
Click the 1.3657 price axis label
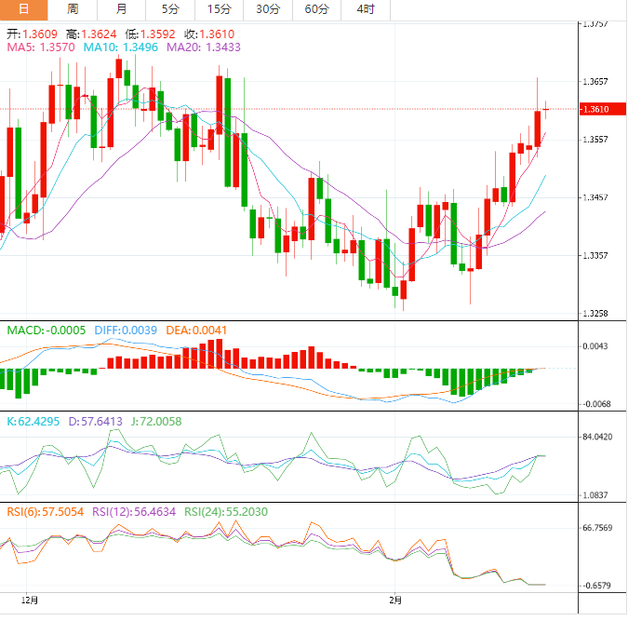point(595,82)
